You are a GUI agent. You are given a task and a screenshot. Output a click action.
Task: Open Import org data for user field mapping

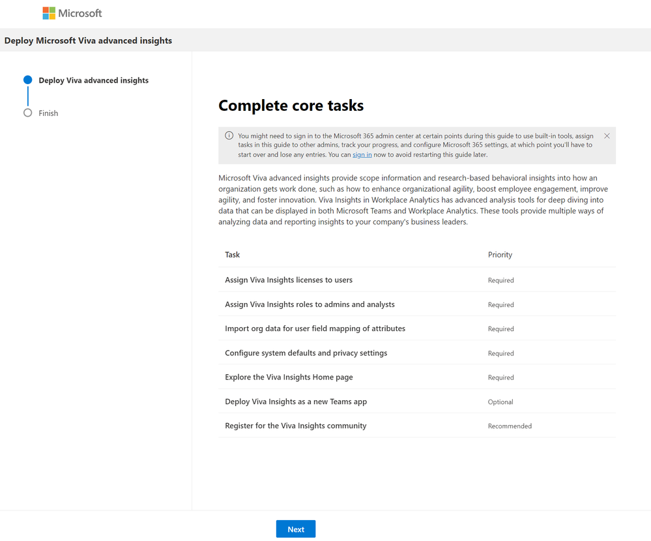tap(315, 329)
